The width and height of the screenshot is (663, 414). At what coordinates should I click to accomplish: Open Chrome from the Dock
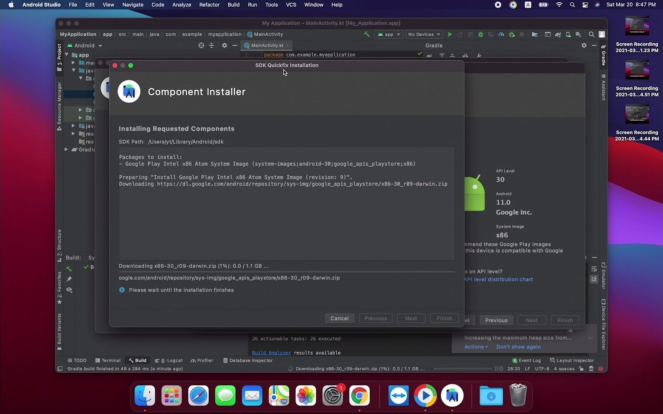tap(360, 396)
